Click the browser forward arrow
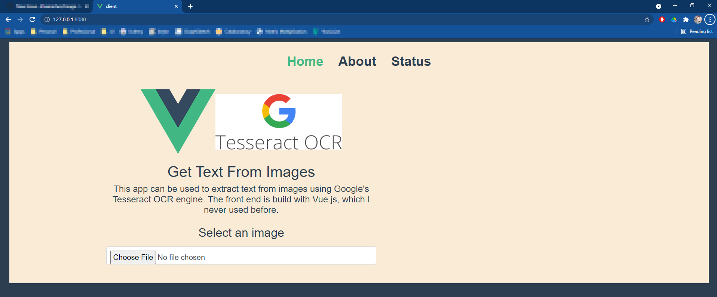 click(20, 19)
